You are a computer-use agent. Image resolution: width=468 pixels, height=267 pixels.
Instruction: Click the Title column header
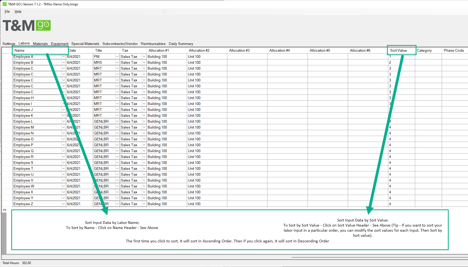tap(107, 50)
